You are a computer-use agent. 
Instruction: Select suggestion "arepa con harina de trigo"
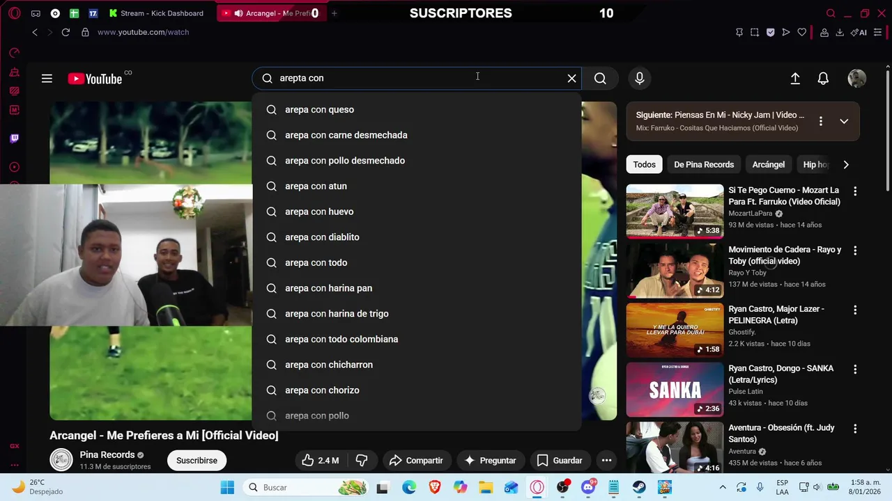(x=417, y=314)
